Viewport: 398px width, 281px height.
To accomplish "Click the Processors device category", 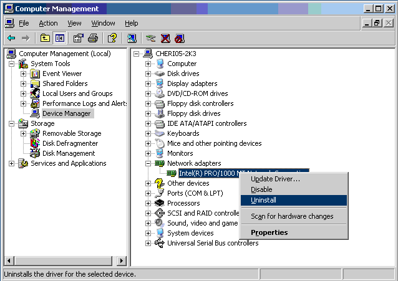I will [183, 203].
